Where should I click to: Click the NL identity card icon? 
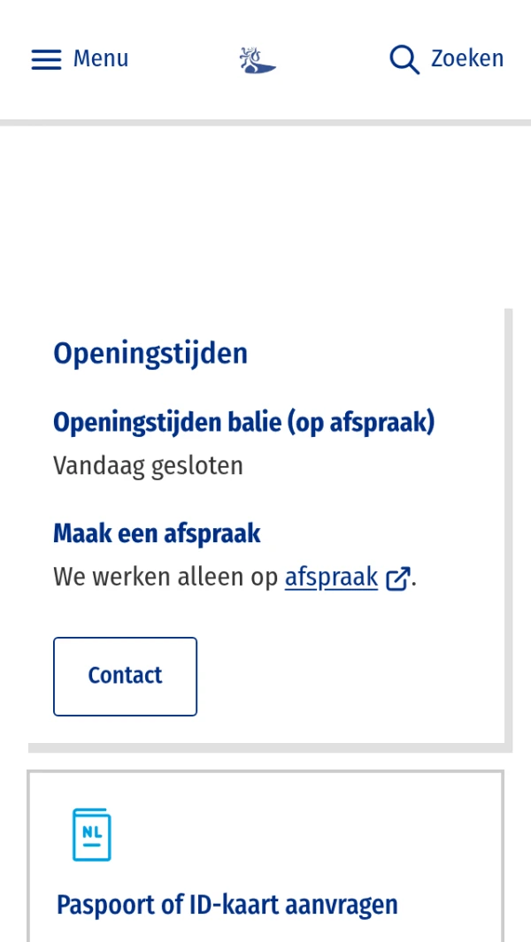tap(90, 833)
